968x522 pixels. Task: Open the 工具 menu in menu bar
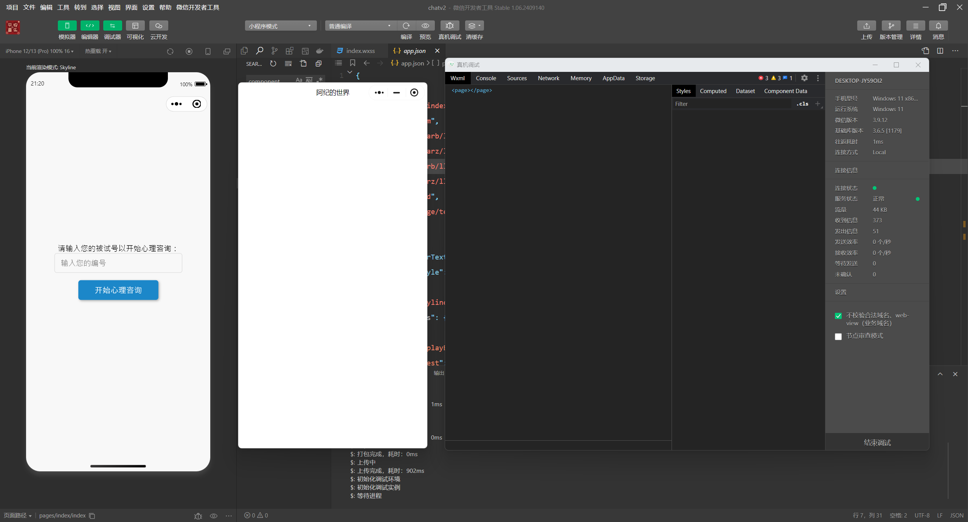[x=63, y=7]
